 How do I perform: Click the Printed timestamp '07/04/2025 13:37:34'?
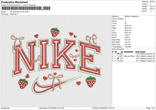107,108
